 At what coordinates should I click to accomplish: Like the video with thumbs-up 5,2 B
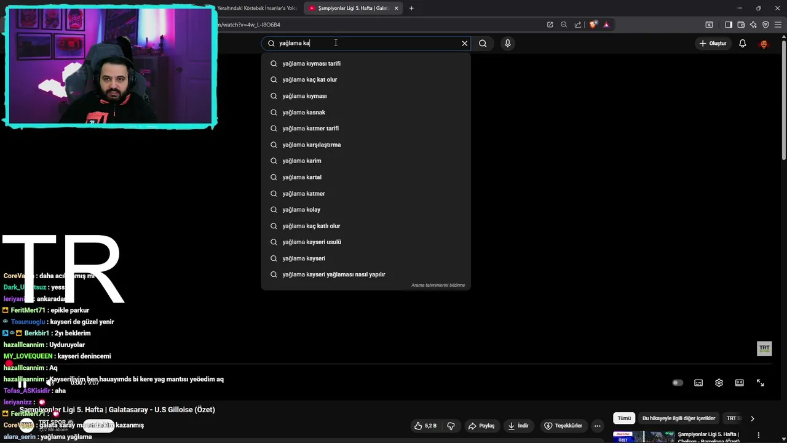pos(425,426)
